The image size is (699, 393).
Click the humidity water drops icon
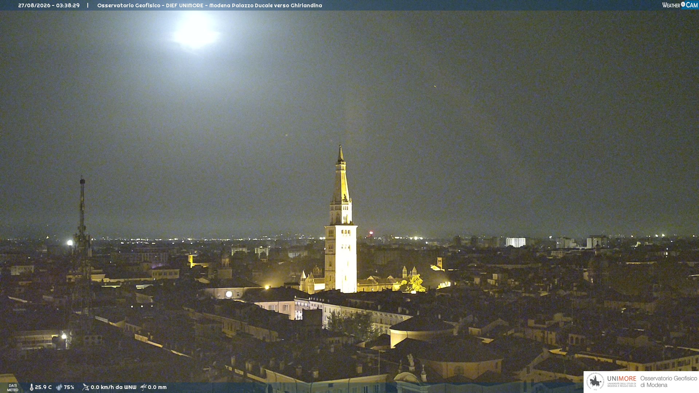[x=59, y=387]
